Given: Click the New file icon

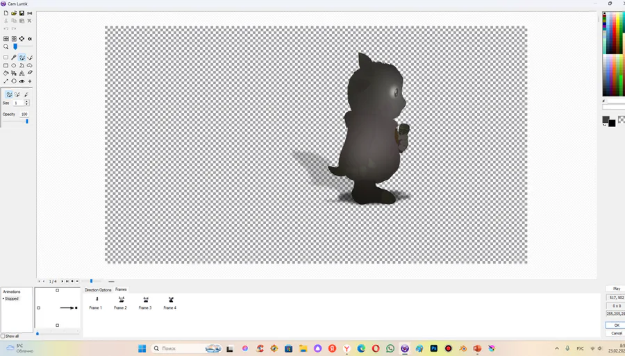Looking at the screenshot, I should 6,13.
